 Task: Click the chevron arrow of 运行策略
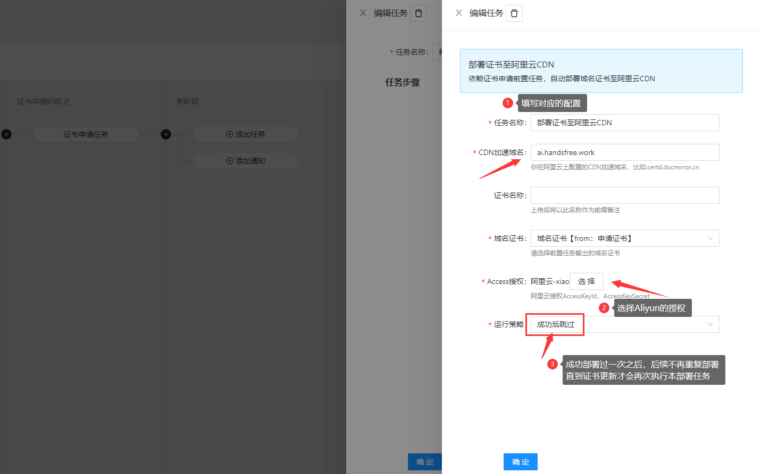(x=710, y=324)
